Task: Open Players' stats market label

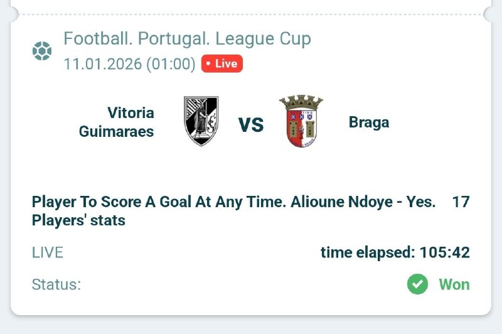Action: point(78,220)
